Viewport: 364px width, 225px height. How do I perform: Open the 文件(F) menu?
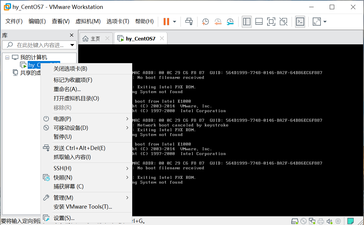[14, 21]
